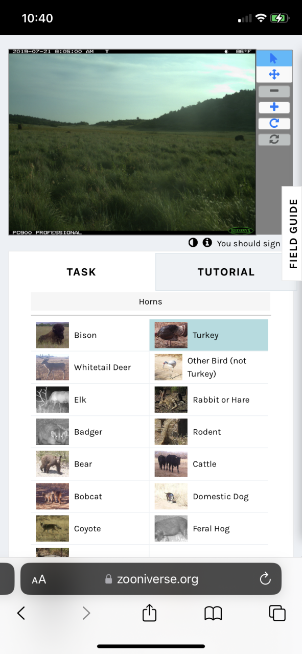Open the Horns filter

pyautogui.click(x=150, y=301)
